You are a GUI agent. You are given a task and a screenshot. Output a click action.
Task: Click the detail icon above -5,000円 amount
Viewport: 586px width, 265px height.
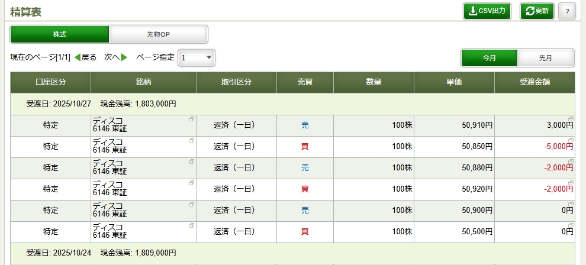pyautogui.click(x=571, y=140)
